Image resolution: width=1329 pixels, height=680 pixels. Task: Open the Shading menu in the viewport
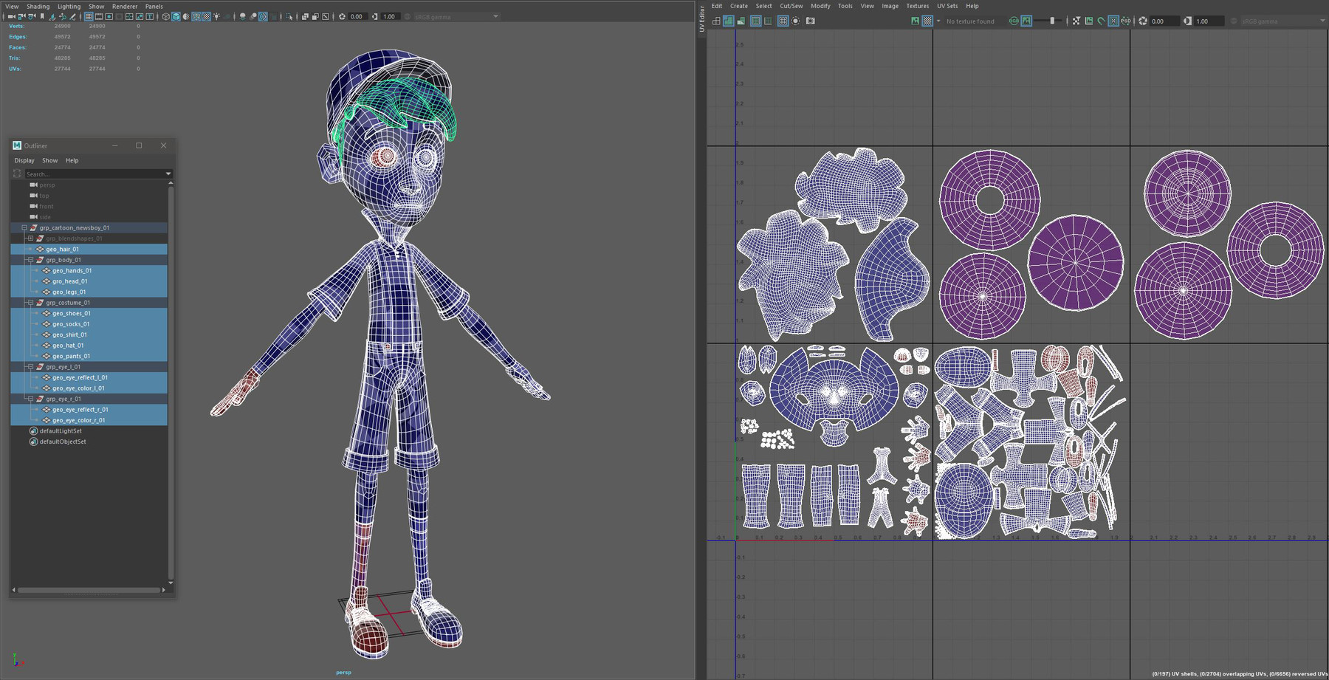click(38, 6)
